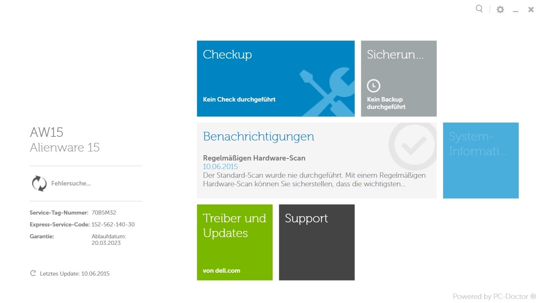541x303 pixels.
Task: Click the Powered by PC-Doctor label
Action: pos(494,296)
